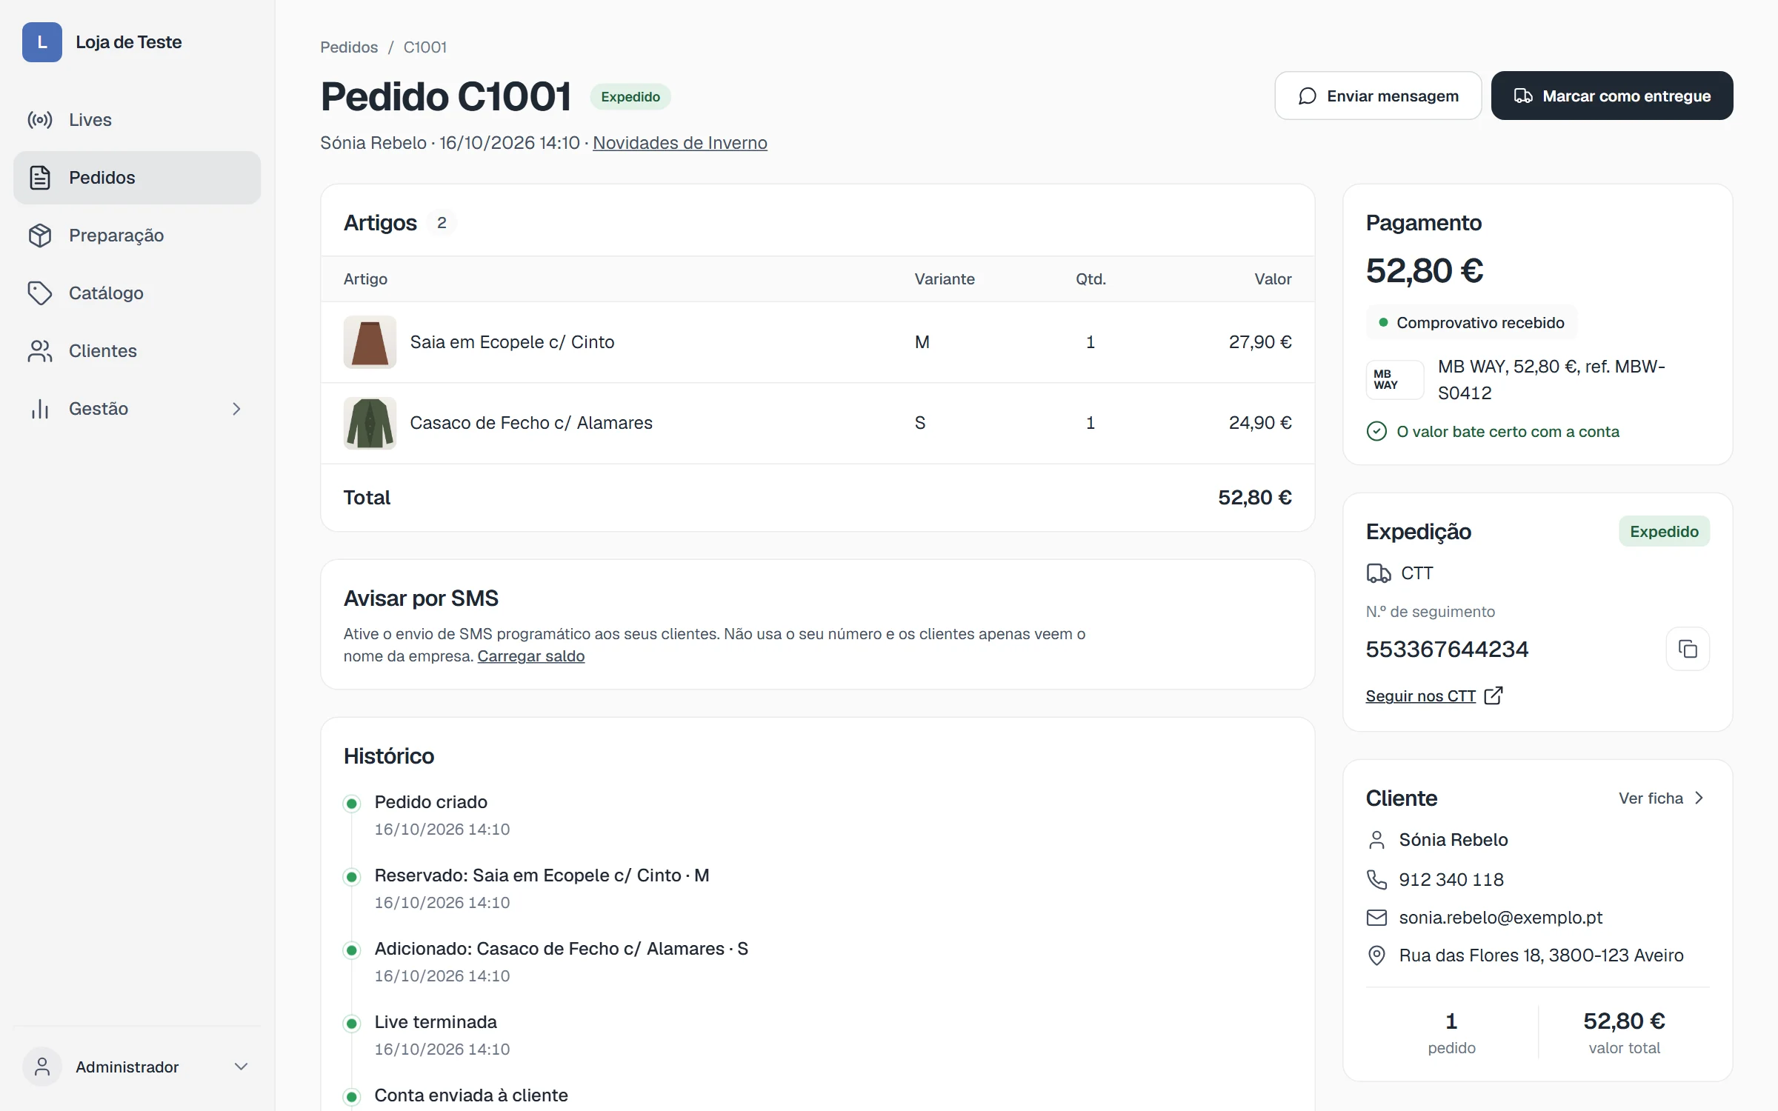Open the Novidades de Inverno link
Viewport: 1778px width, 1111px height.
680,143
